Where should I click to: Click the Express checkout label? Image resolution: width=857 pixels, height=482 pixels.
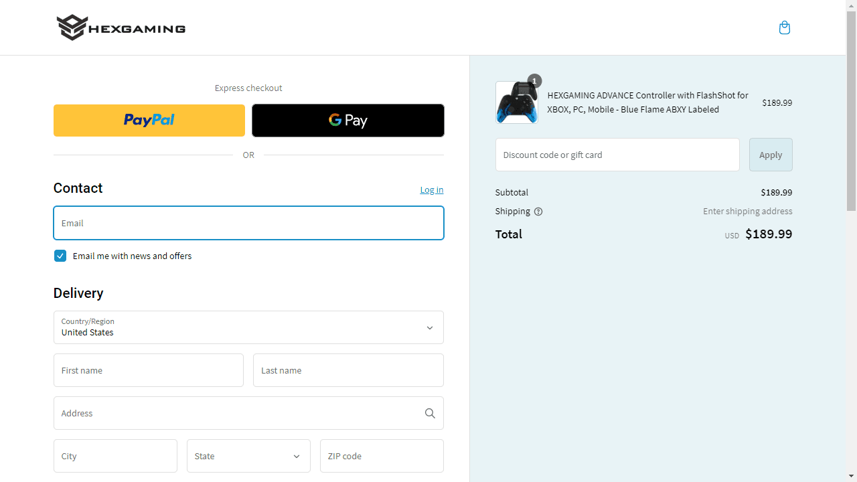(248, 88)
